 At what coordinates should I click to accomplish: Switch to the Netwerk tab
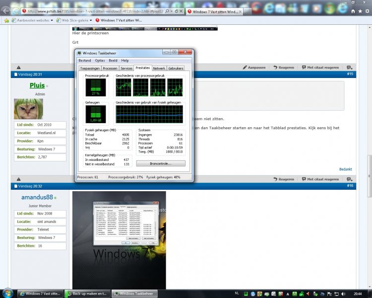159,68
